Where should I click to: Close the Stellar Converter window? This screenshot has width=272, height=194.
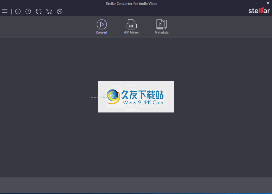[268, 3]
